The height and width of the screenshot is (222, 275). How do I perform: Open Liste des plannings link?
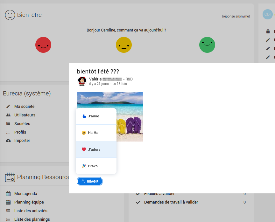(x=32, y=219)
